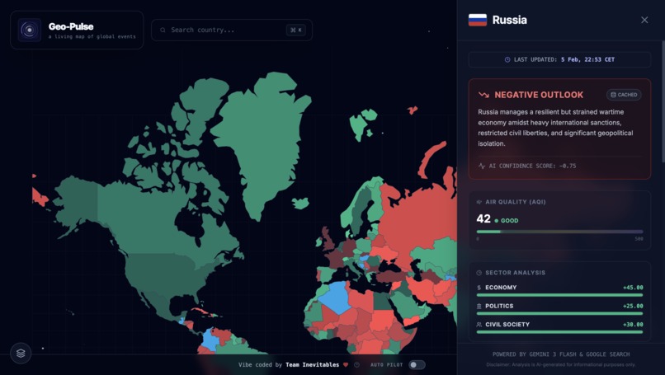
Task: Click the Russia panel scrollbar
Action: (663, 101)
